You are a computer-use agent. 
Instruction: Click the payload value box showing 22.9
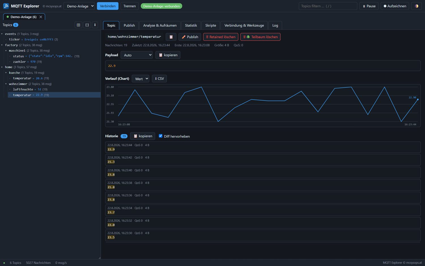263,66
